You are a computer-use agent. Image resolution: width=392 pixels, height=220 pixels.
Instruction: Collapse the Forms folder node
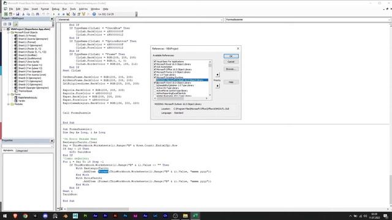tap(8, 94)
